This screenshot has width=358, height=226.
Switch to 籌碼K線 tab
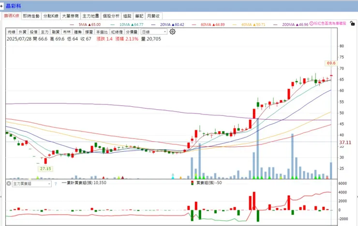[12, 16]
